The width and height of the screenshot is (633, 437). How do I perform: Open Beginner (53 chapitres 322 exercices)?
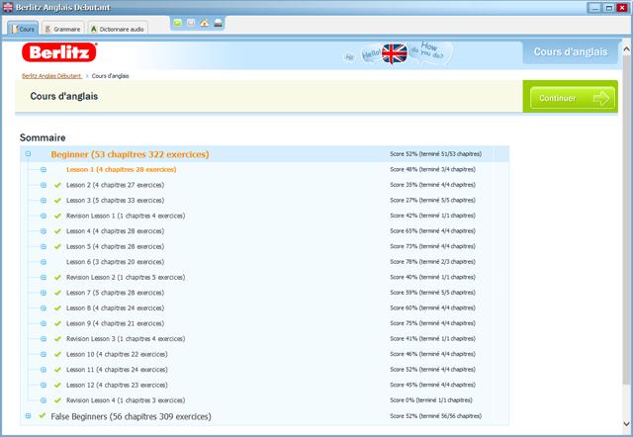point(130,154)
